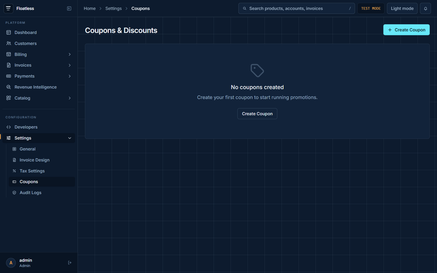Click the Catalog grid icon
Screen dimensions: 437x273
tap(8, 98)
